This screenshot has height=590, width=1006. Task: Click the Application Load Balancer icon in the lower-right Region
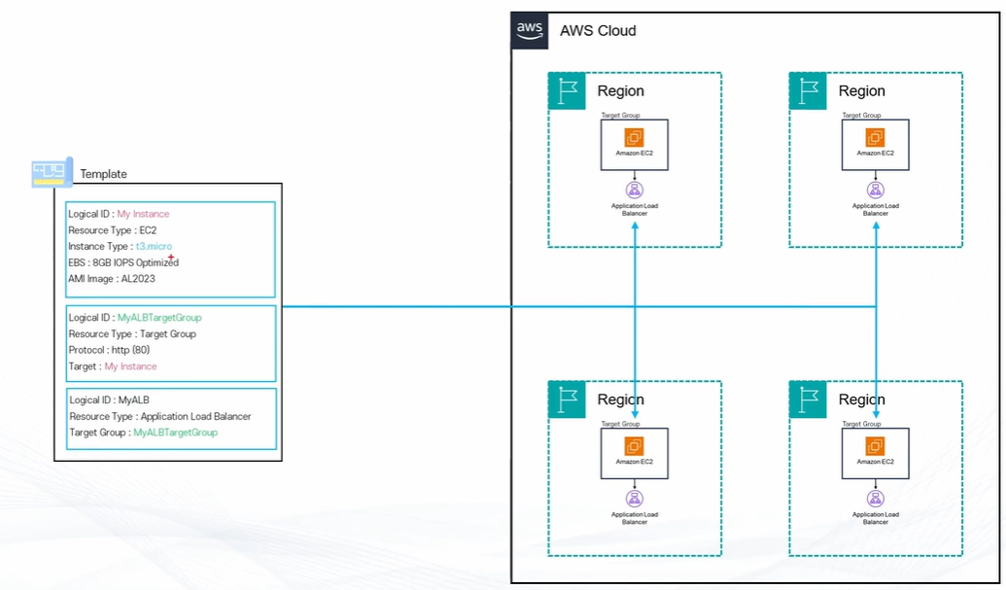876,499
